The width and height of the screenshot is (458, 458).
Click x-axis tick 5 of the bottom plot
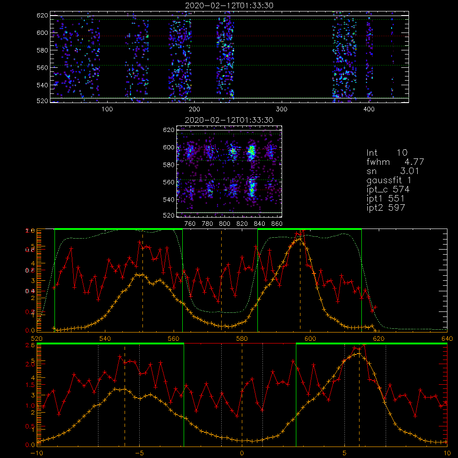pos(345,453)
